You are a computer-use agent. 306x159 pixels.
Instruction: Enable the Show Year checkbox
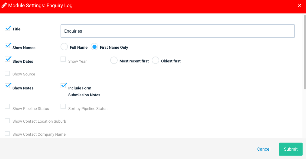63,59
